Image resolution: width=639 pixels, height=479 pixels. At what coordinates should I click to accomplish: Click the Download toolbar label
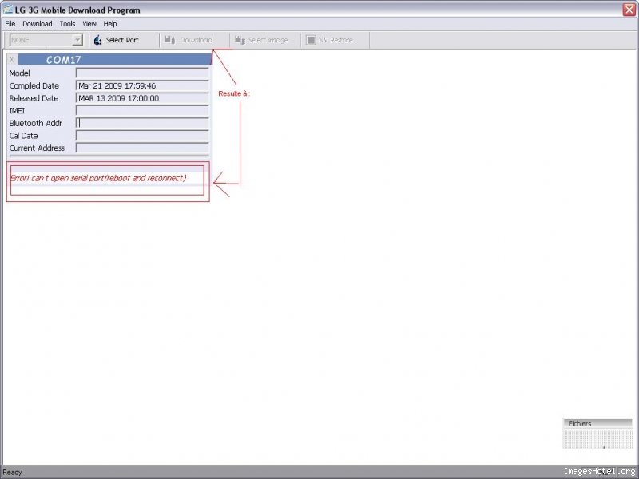[x=196, y=40]
